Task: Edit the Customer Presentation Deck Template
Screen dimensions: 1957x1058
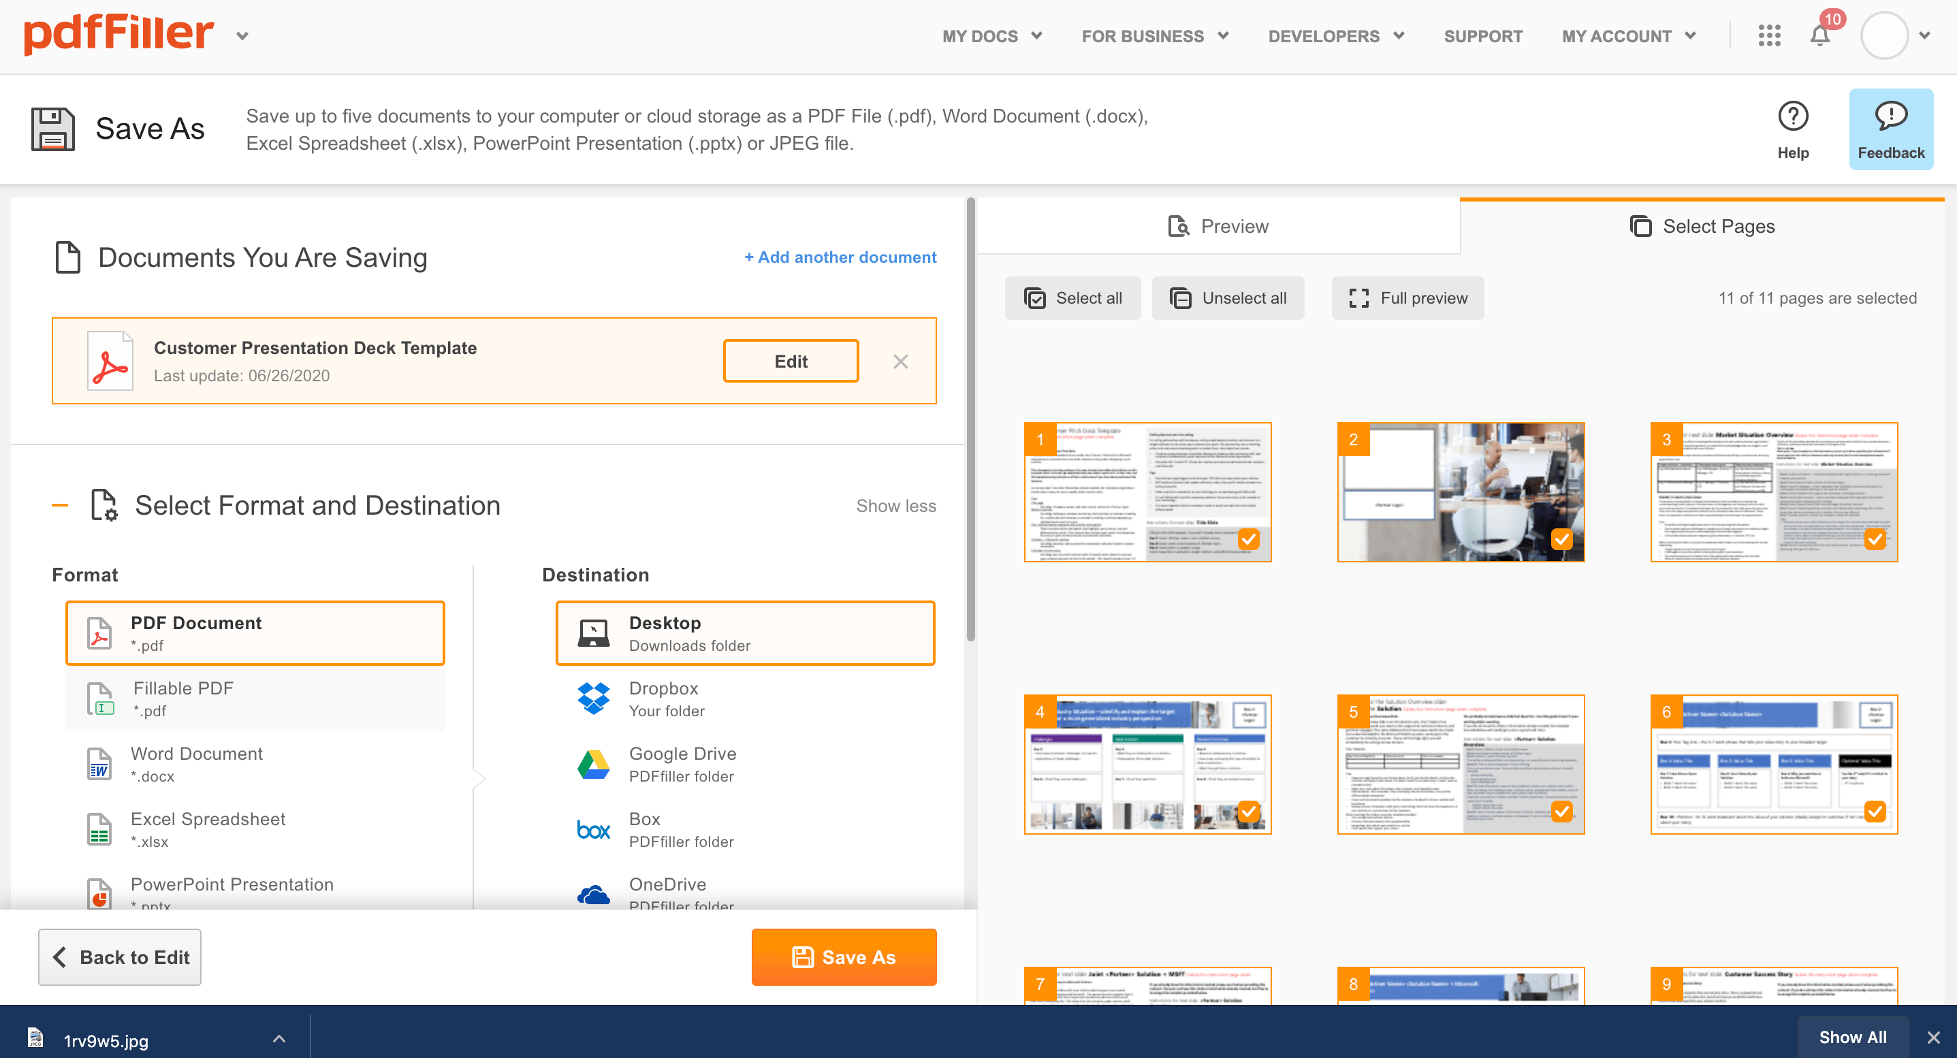Action: [x=791, y=362]
